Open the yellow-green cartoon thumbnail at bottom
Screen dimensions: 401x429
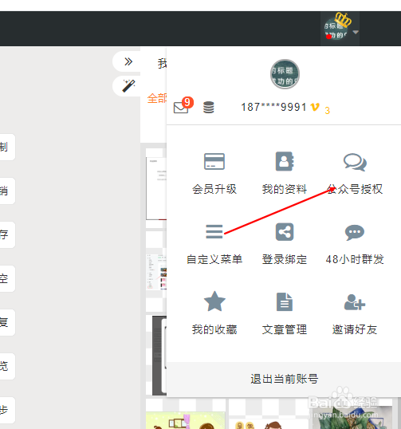(x=186, y=420)
